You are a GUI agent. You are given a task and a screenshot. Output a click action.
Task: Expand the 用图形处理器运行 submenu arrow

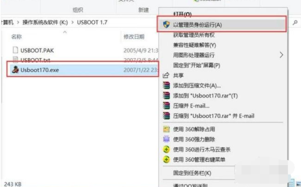pyautogui.click(x=281, y=55)
